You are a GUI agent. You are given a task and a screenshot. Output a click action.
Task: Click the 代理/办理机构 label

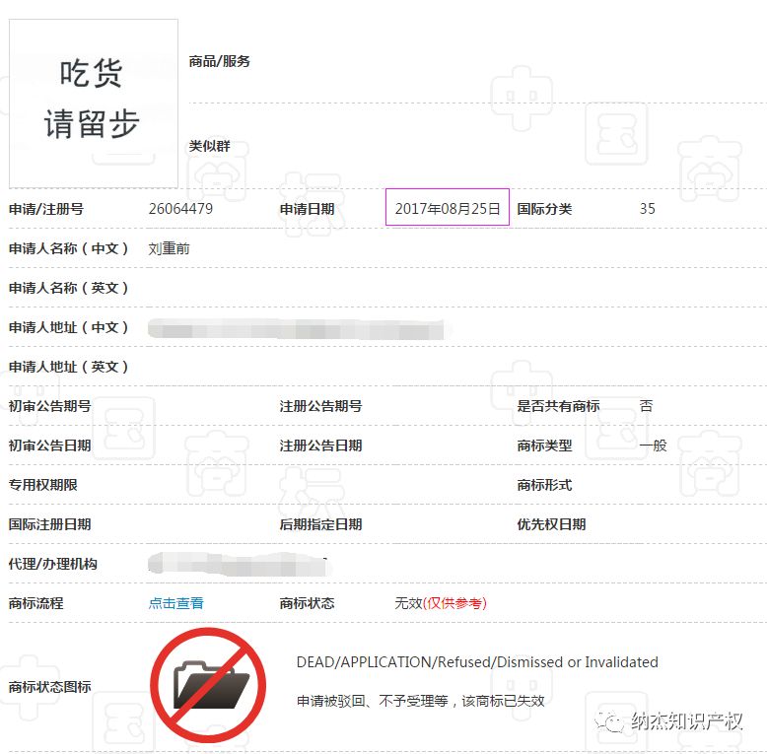coord(53,564)
